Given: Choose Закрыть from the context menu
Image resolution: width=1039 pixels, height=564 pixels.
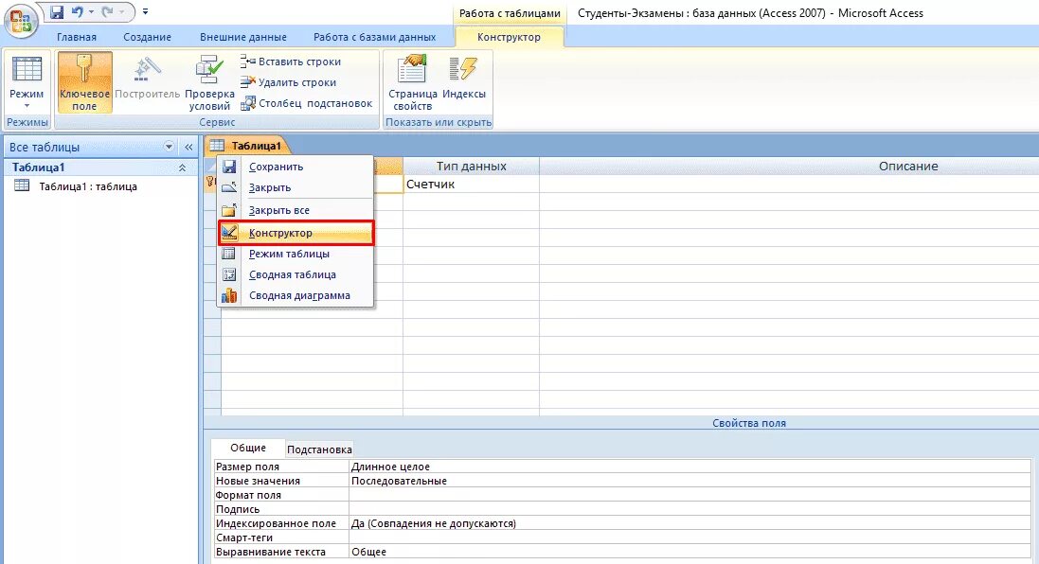Looking at the screenshot, I should coord(270,188).
